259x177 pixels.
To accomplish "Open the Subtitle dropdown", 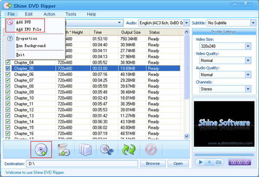I will click(253, 23).
